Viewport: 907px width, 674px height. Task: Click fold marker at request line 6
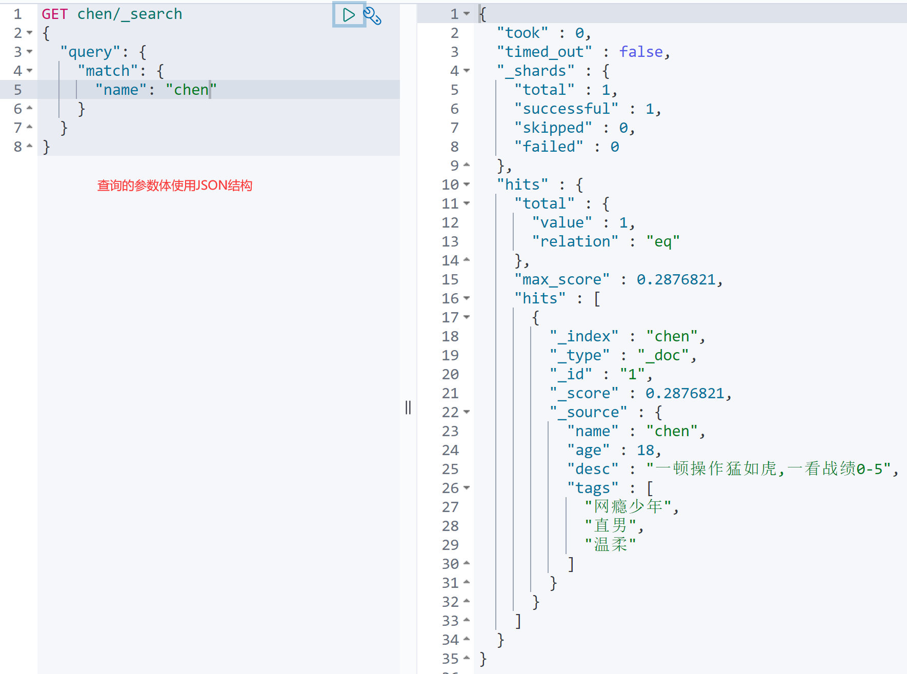[x=29, y=108]
